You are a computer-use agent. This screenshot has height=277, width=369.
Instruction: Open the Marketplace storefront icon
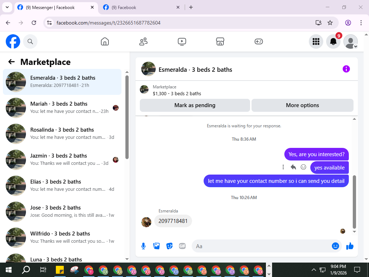pos(220,41)
